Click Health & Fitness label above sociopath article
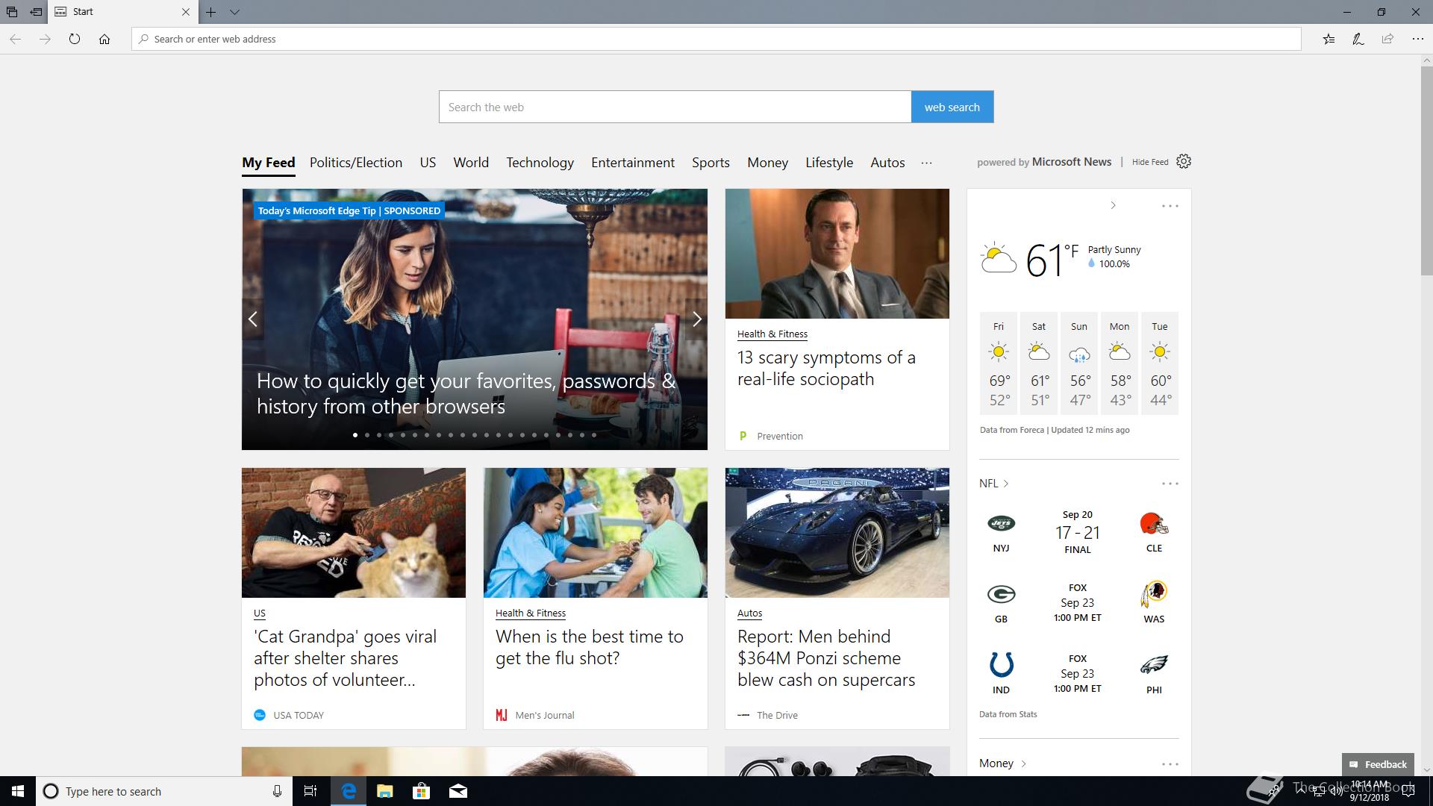Screen dimensions: 1433x806 point(772,334)
